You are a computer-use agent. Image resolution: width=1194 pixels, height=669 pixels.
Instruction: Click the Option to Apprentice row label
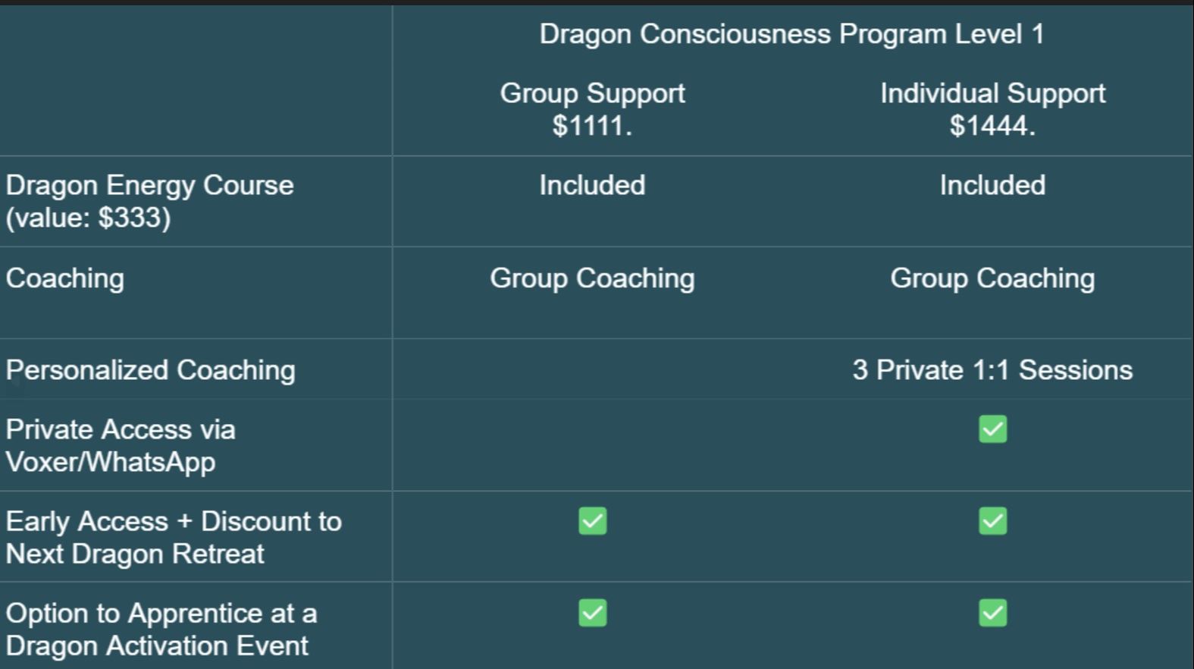click(x=161, y=629)
